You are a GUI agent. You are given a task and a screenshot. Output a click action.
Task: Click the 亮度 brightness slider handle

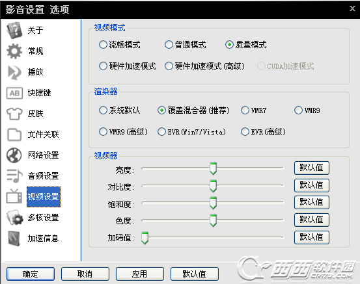pos(214,168)
